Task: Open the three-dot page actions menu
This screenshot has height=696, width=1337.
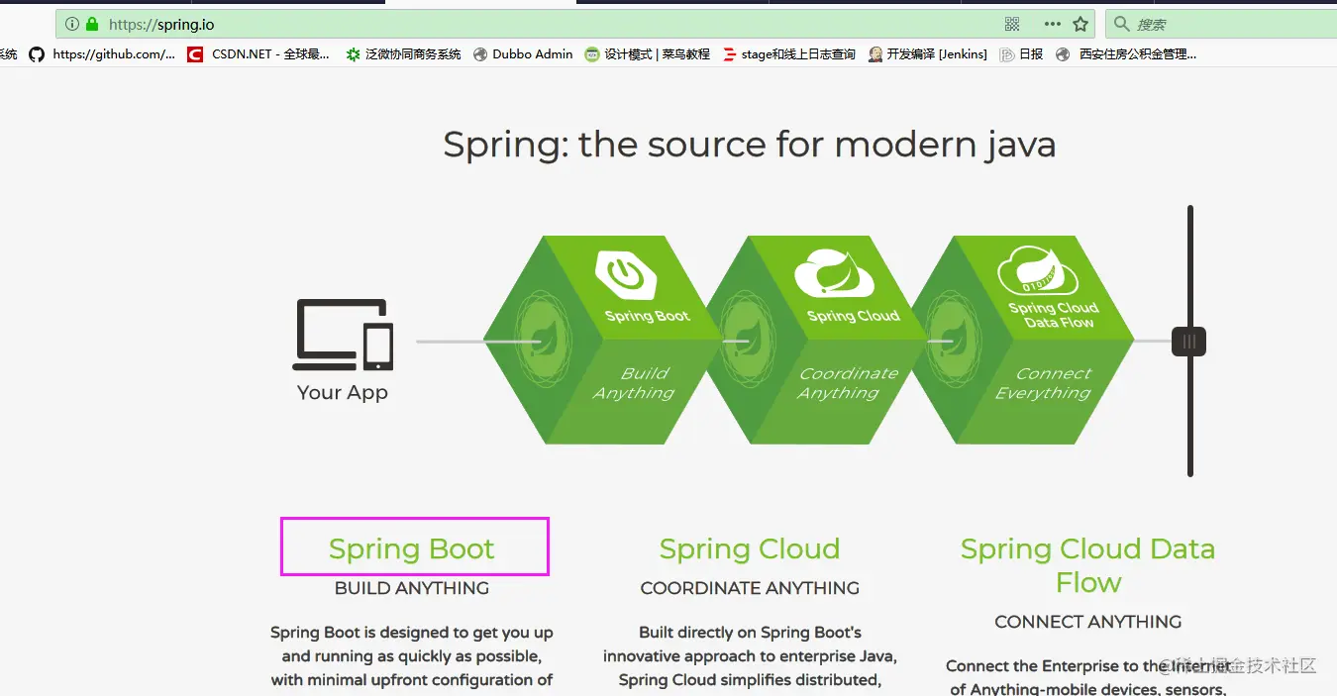Action: click(1052, 24)
